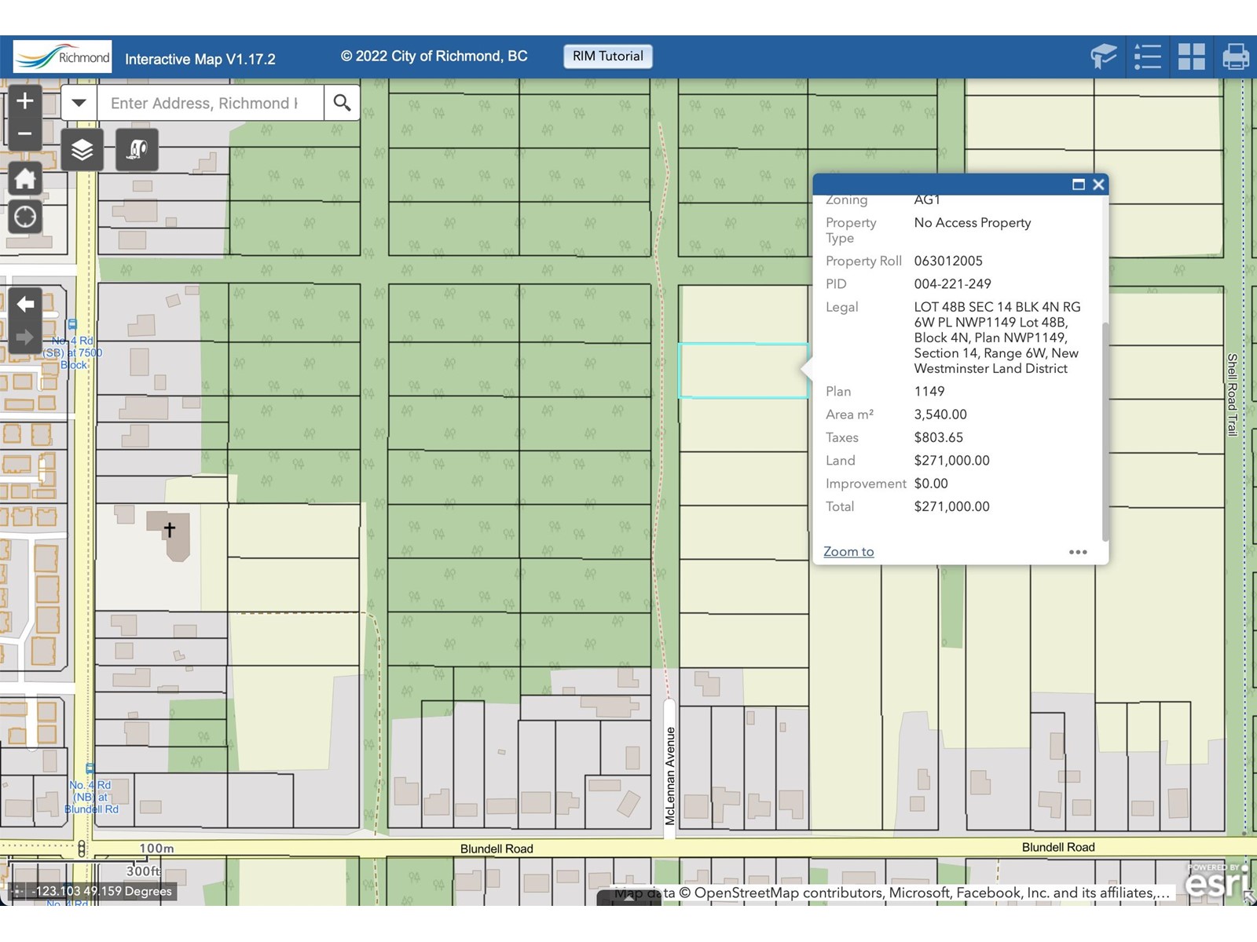Zoom in using the plus control
Screen dimensions: 1257x942
[x=24, y=100]
